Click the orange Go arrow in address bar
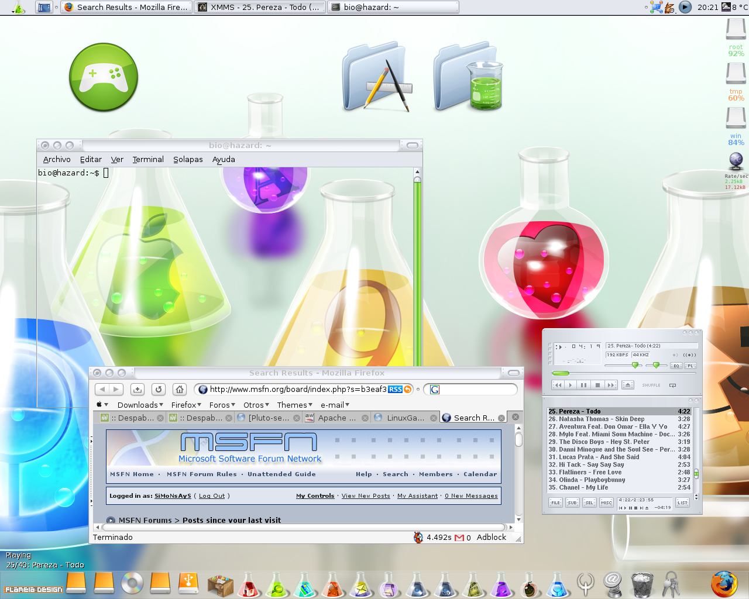749x599 pixels. pyautogui.click(x=408, y=389)
